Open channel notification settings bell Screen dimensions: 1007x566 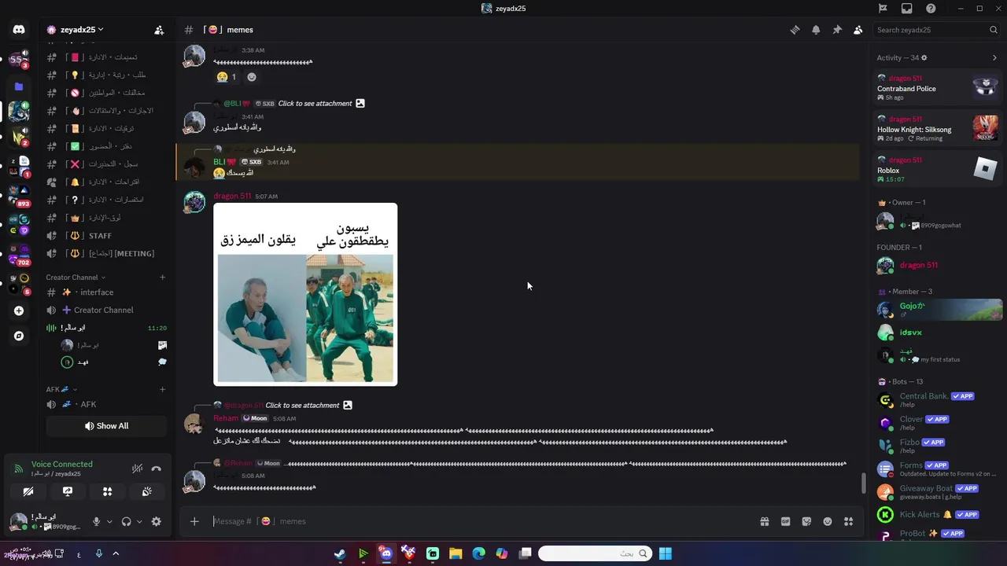pyautogui.click(x=816, y=30)
